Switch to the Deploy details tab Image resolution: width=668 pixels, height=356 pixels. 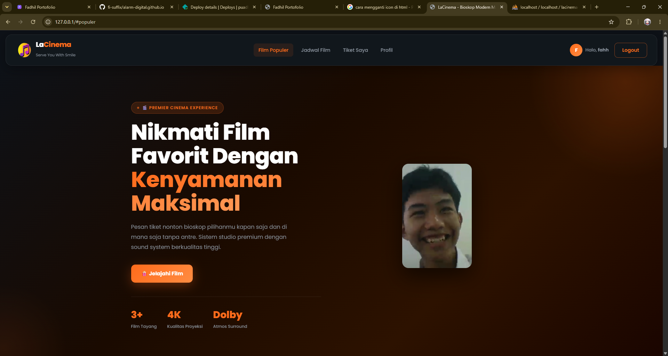pyautogui.click(x=218, y=7)
